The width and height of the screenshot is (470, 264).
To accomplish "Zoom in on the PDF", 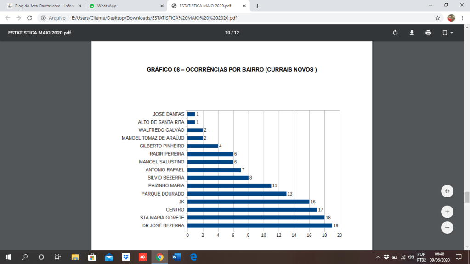I will [x=447, y=212].
